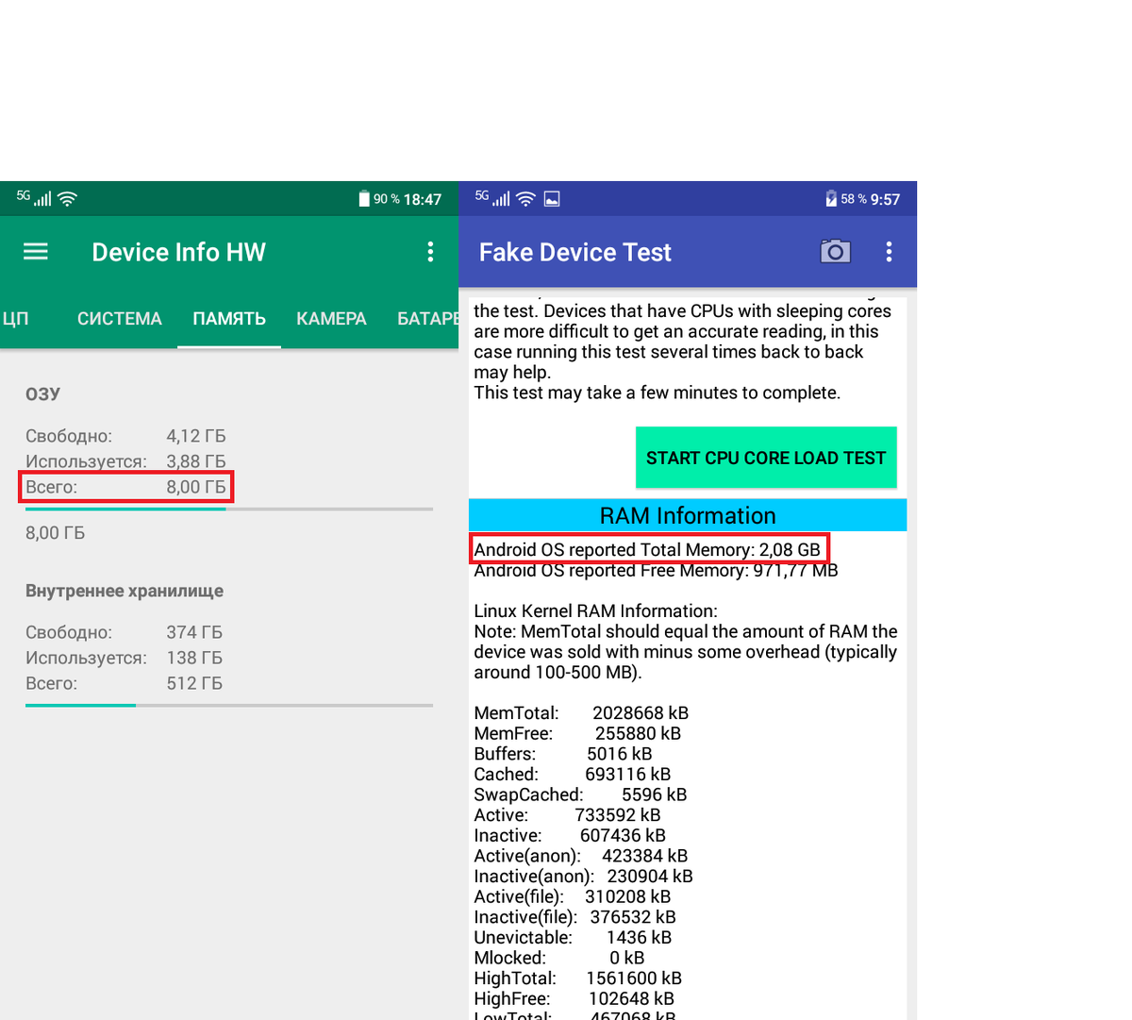Select the Внутреннее хранилище heading
This screenshot has height=1020, width=1132.
click(125, 591)
